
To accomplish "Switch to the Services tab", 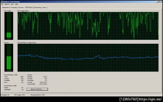I will (x=21, y=8).
